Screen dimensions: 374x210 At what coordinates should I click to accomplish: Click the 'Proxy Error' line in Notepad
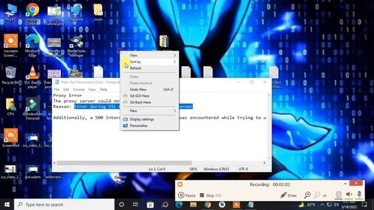click(68, 95)
